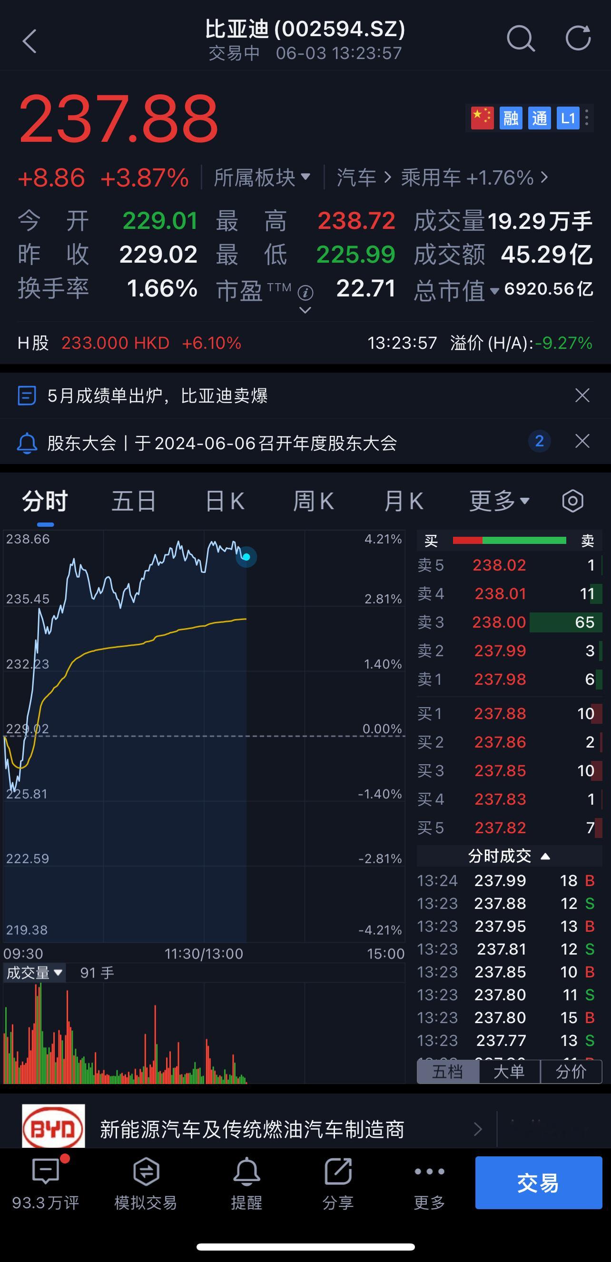The height and width of the screenshot is (1262, 611).
Task: Select the 分价 price distribution view
Action: pos(572,1072)
